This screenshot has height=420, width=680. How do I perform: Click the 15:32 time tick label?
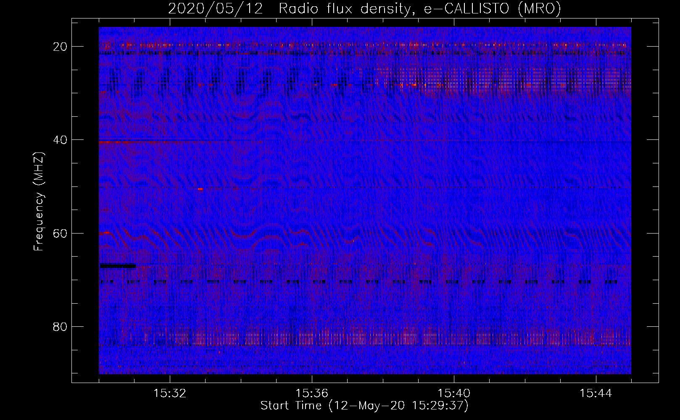tap(170, 394)
